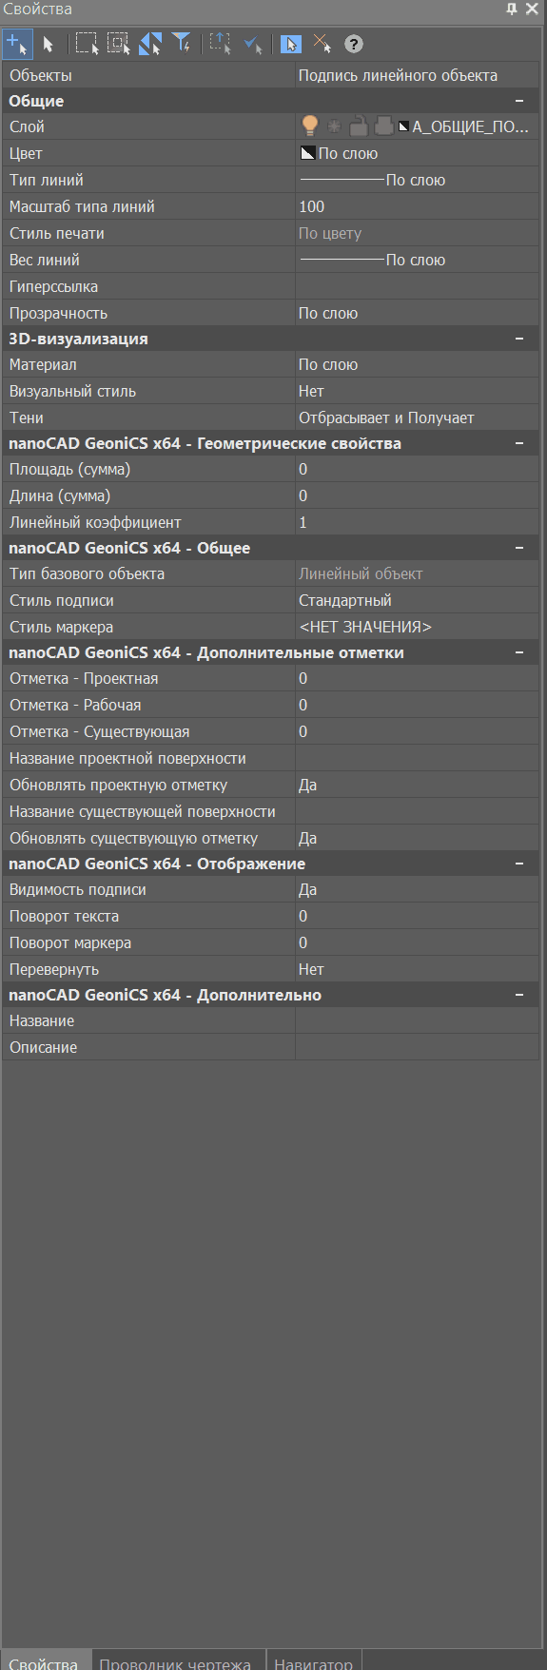The image size is (547, 1670).
Task: Edit the Линейный коэффициент value 1
Action: [417, 522]
